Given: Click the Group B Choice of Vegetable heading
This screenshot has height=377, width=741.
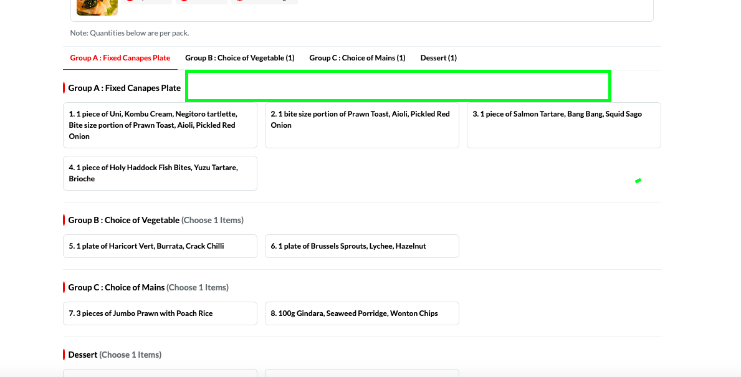Looking at the screenshot, I should [x=123, y=221].
